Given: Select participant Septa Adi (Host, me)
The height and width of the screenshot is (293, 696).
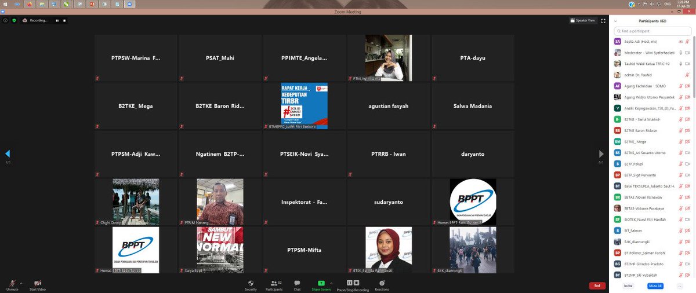Looking at the screenshot, I should click(652, 42).
